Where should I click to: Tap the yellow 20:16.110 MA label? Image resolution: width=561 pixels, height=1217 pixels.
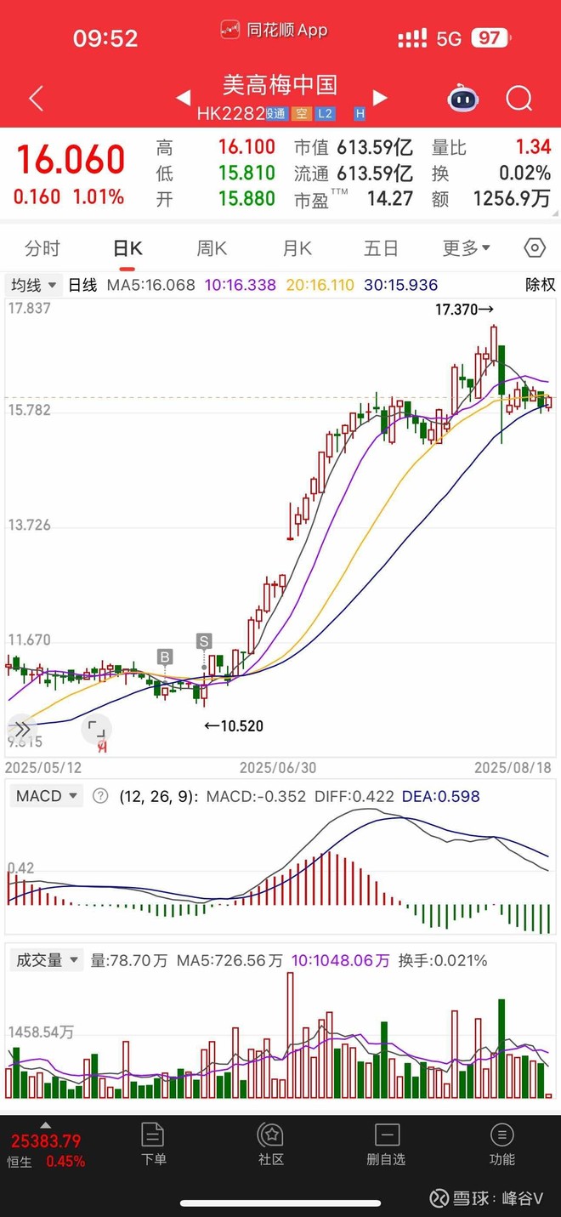(x=320, y=285)
